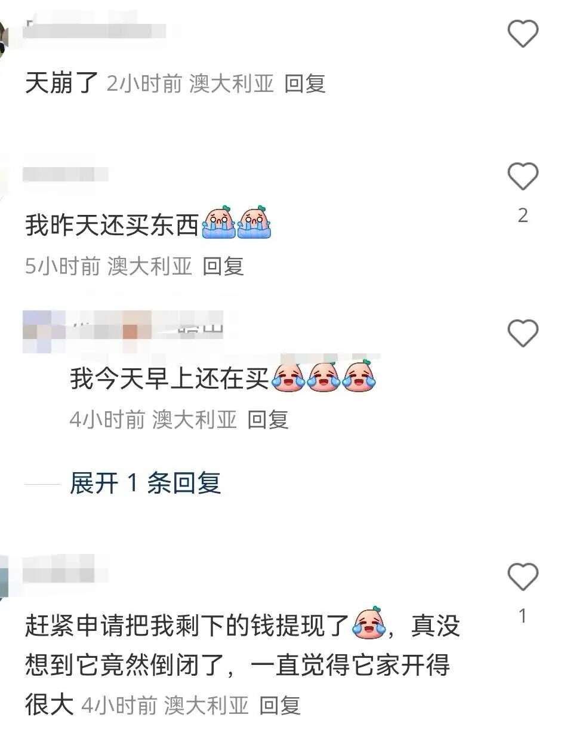Viewport: 567px width, 736px height.
Task: Like the "我今天早上还在买" reply
Action: (x=523, y=333)
